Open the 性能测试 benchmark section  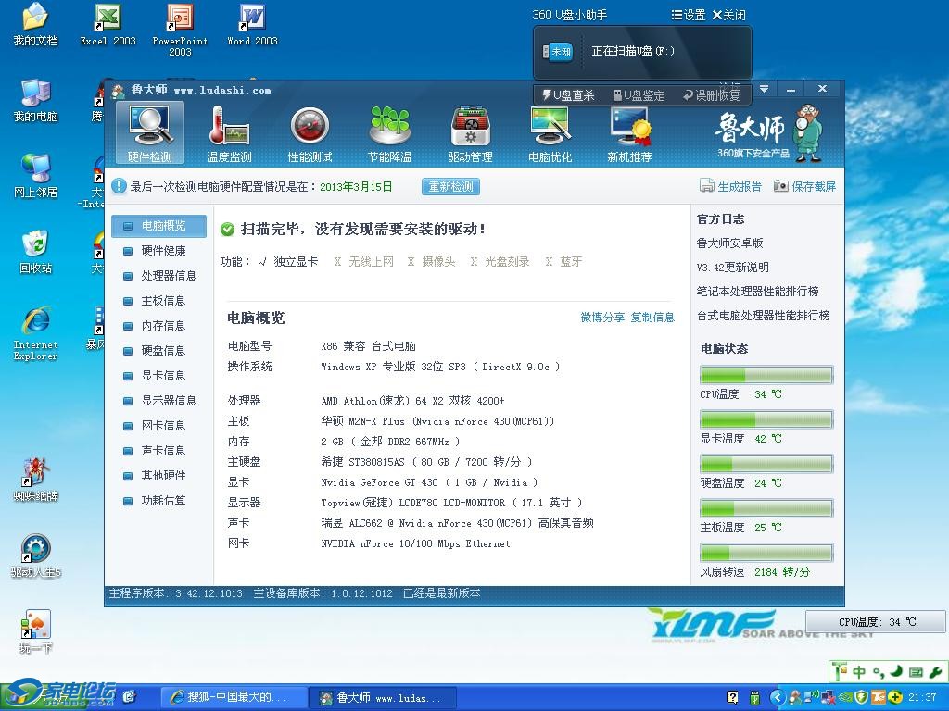(x=310, y=133)
